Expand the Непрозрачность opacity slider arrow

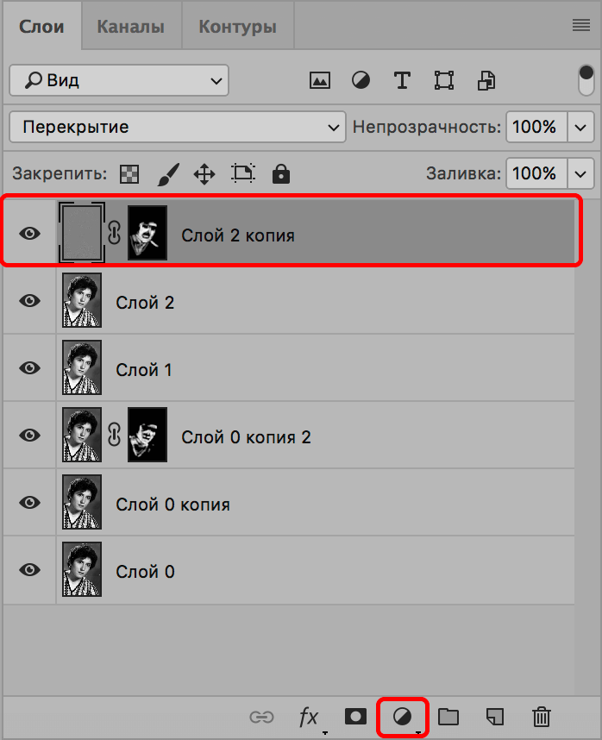click(x=582, y=128)
